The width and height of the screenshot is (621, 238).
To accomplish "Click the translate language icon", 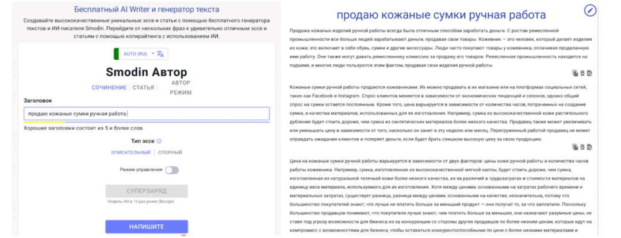I will (x=160, y=54).
